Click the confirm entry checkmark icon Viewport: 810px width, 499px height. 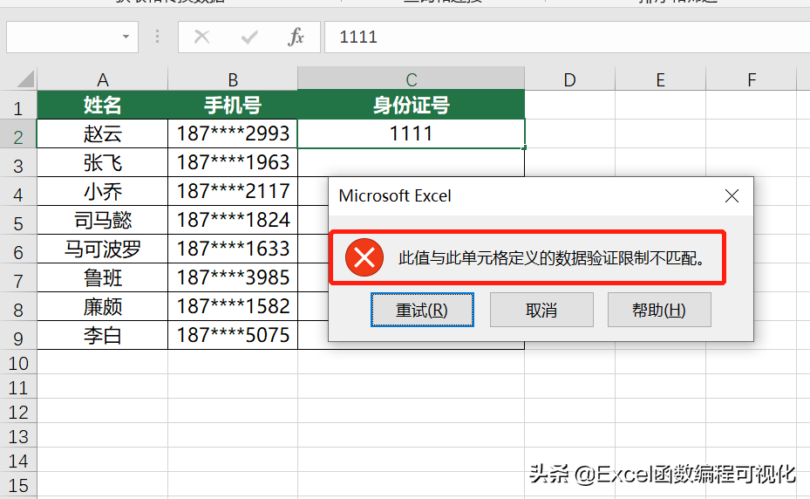point(249,37)
